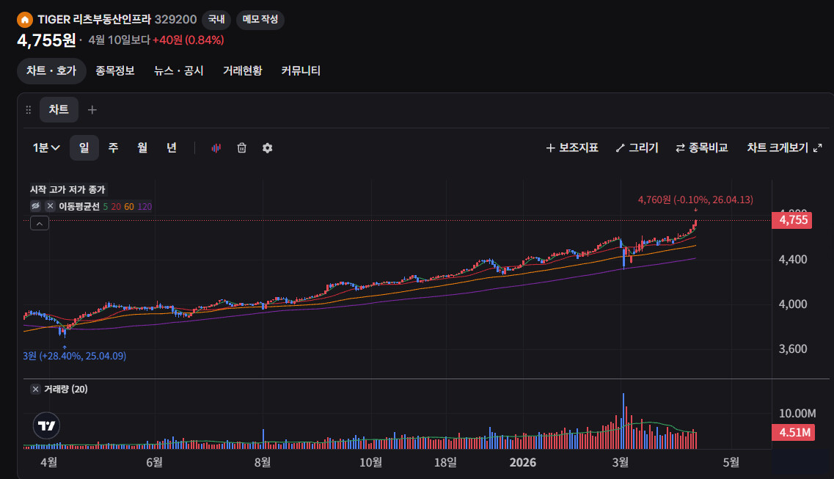This screenshot has width=834, height=479.
Task: Click the +40원 (0.84%) change text
Action: pyautogui.click(x=189, y=40)
